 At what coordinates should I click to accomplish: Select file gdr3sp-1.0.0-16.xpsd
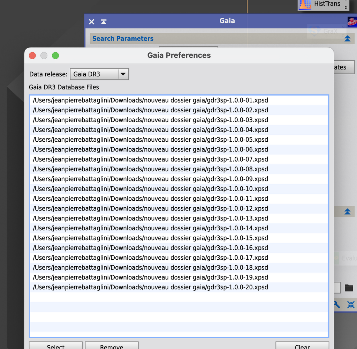click(179, 248)
